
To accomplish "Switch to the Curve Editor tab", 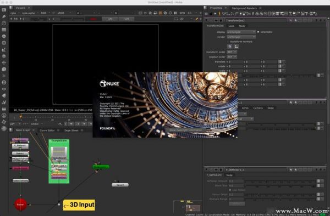I will [x=47, y=130].
